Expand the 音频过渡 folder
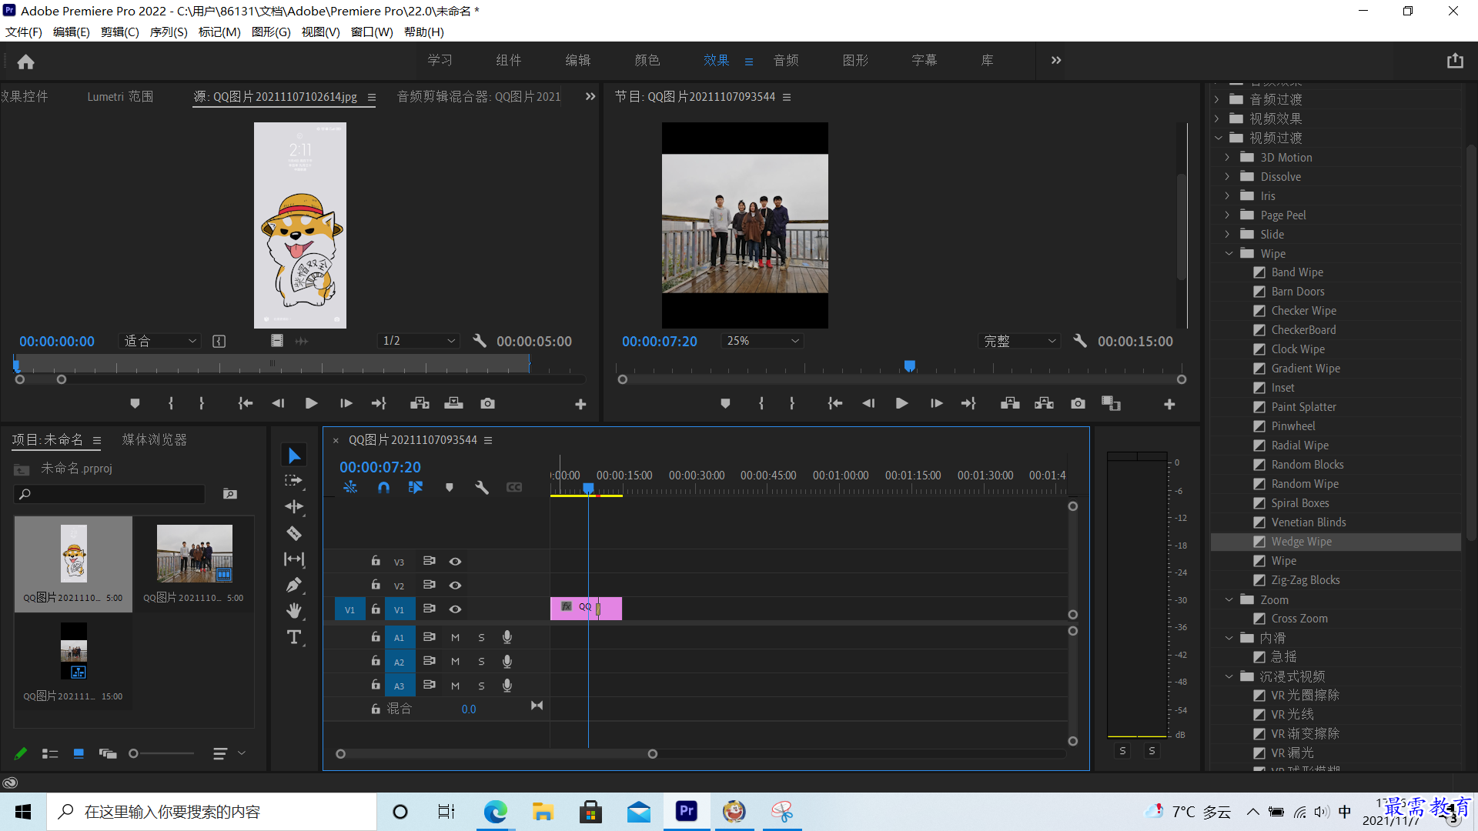This screenshot has height=831, width=1478. coord(1217,99)
